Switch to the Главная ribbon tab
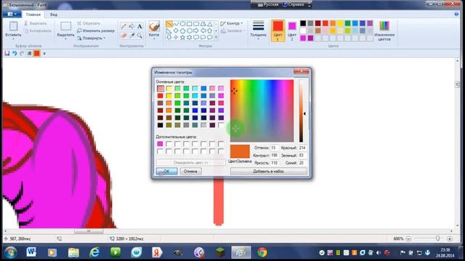Image resolution: width=465 pixels, height=261 pixels. click(33, 14)
